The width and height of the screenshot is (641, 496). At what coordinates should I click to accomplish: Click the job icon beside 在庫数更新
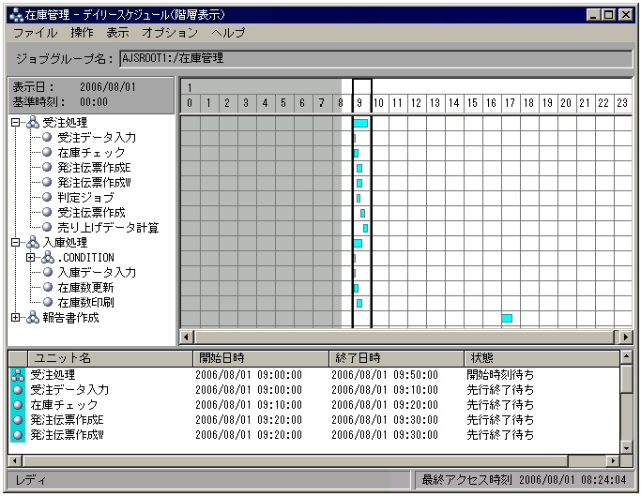click(48, 287)
